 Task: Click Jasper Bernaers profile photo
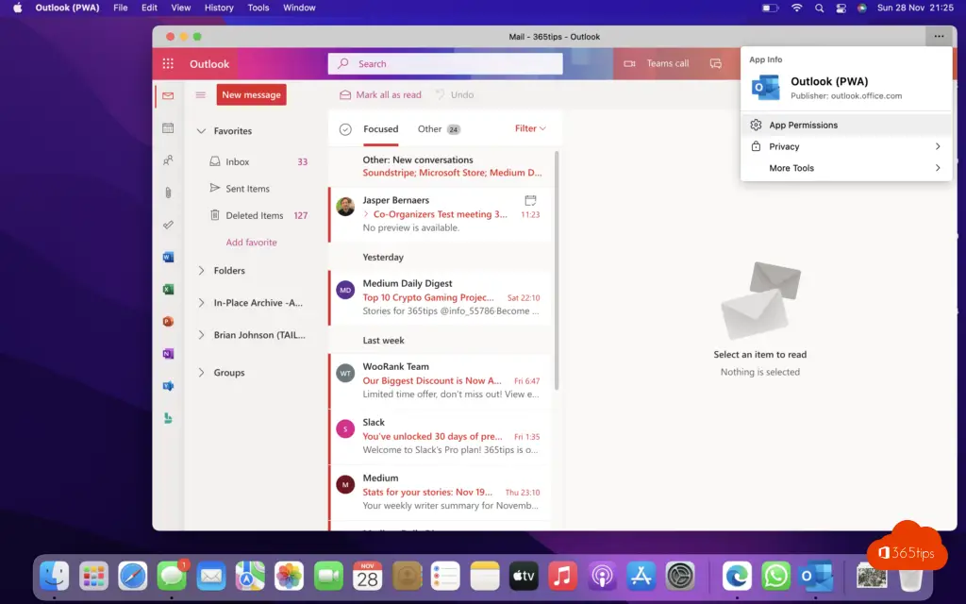click(x=345, y=207)
